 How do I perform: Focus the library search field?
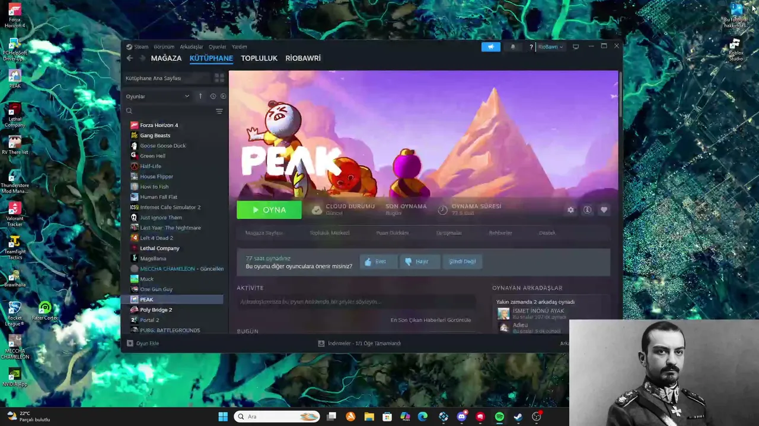(x=170, y=111)
